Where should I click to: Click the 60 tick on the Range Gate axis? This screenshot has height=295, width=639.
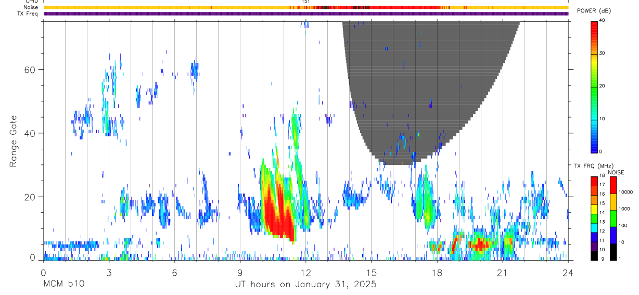[x=31, y=70]
